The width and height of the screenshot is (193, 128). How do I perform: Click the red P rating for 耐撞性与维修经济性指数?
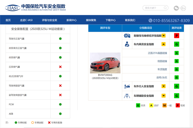(x=177, y=36)
